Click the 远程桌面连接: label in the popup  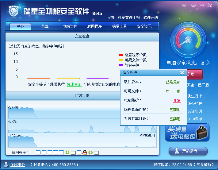coord(136,110)
